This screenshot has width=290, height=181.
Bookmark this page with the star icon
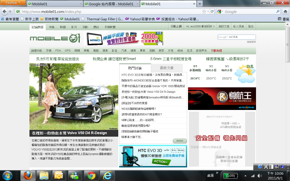(x=204, y=12)
